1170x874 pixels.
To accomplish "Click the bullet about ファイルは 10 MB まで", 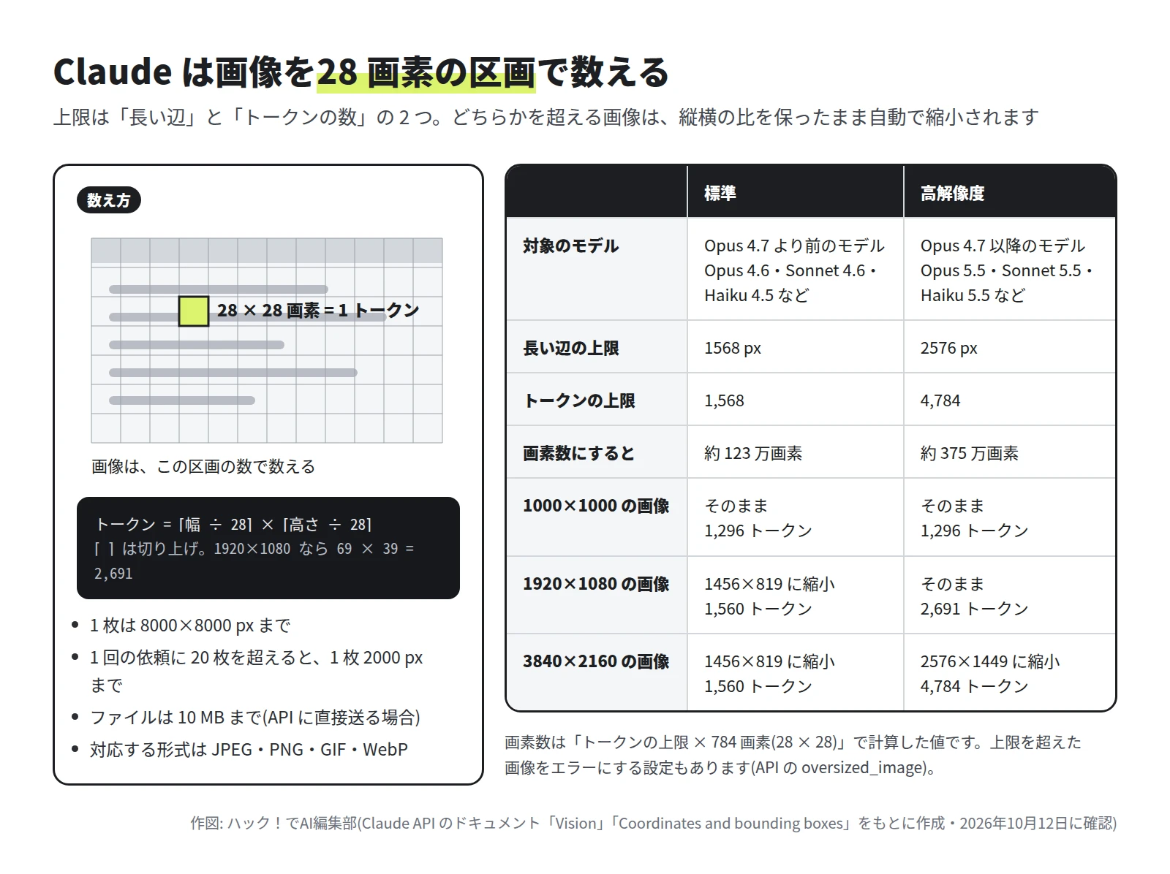I will point(255,718).
